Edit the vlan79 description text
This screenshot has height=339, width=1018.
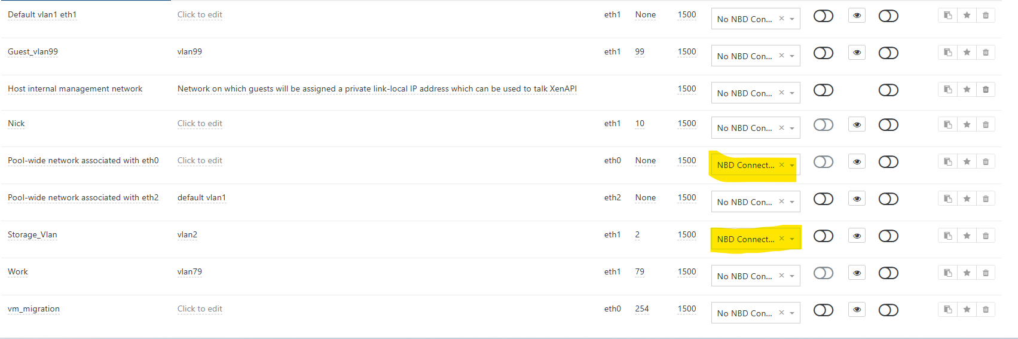point(189,272)
